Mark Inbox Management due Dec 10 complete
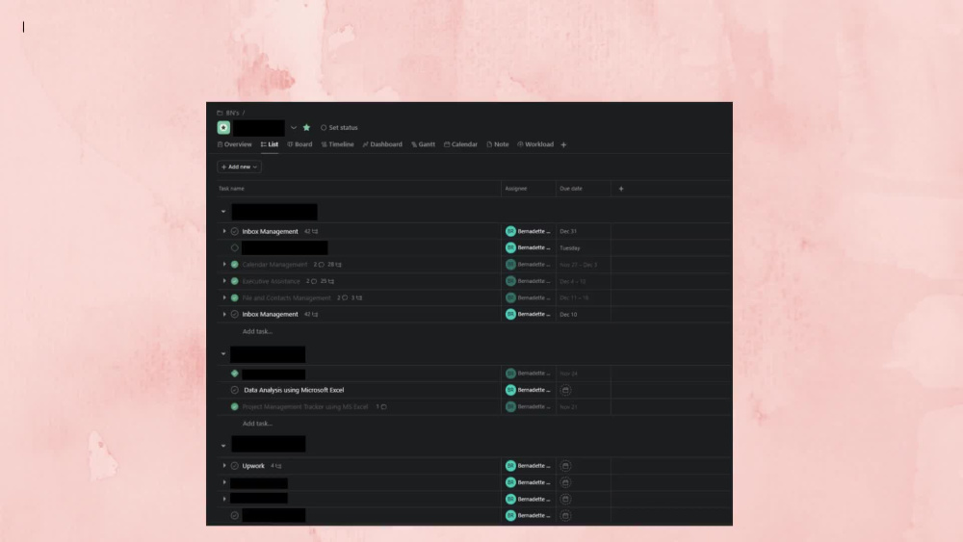963x542 pixels. 235,314
